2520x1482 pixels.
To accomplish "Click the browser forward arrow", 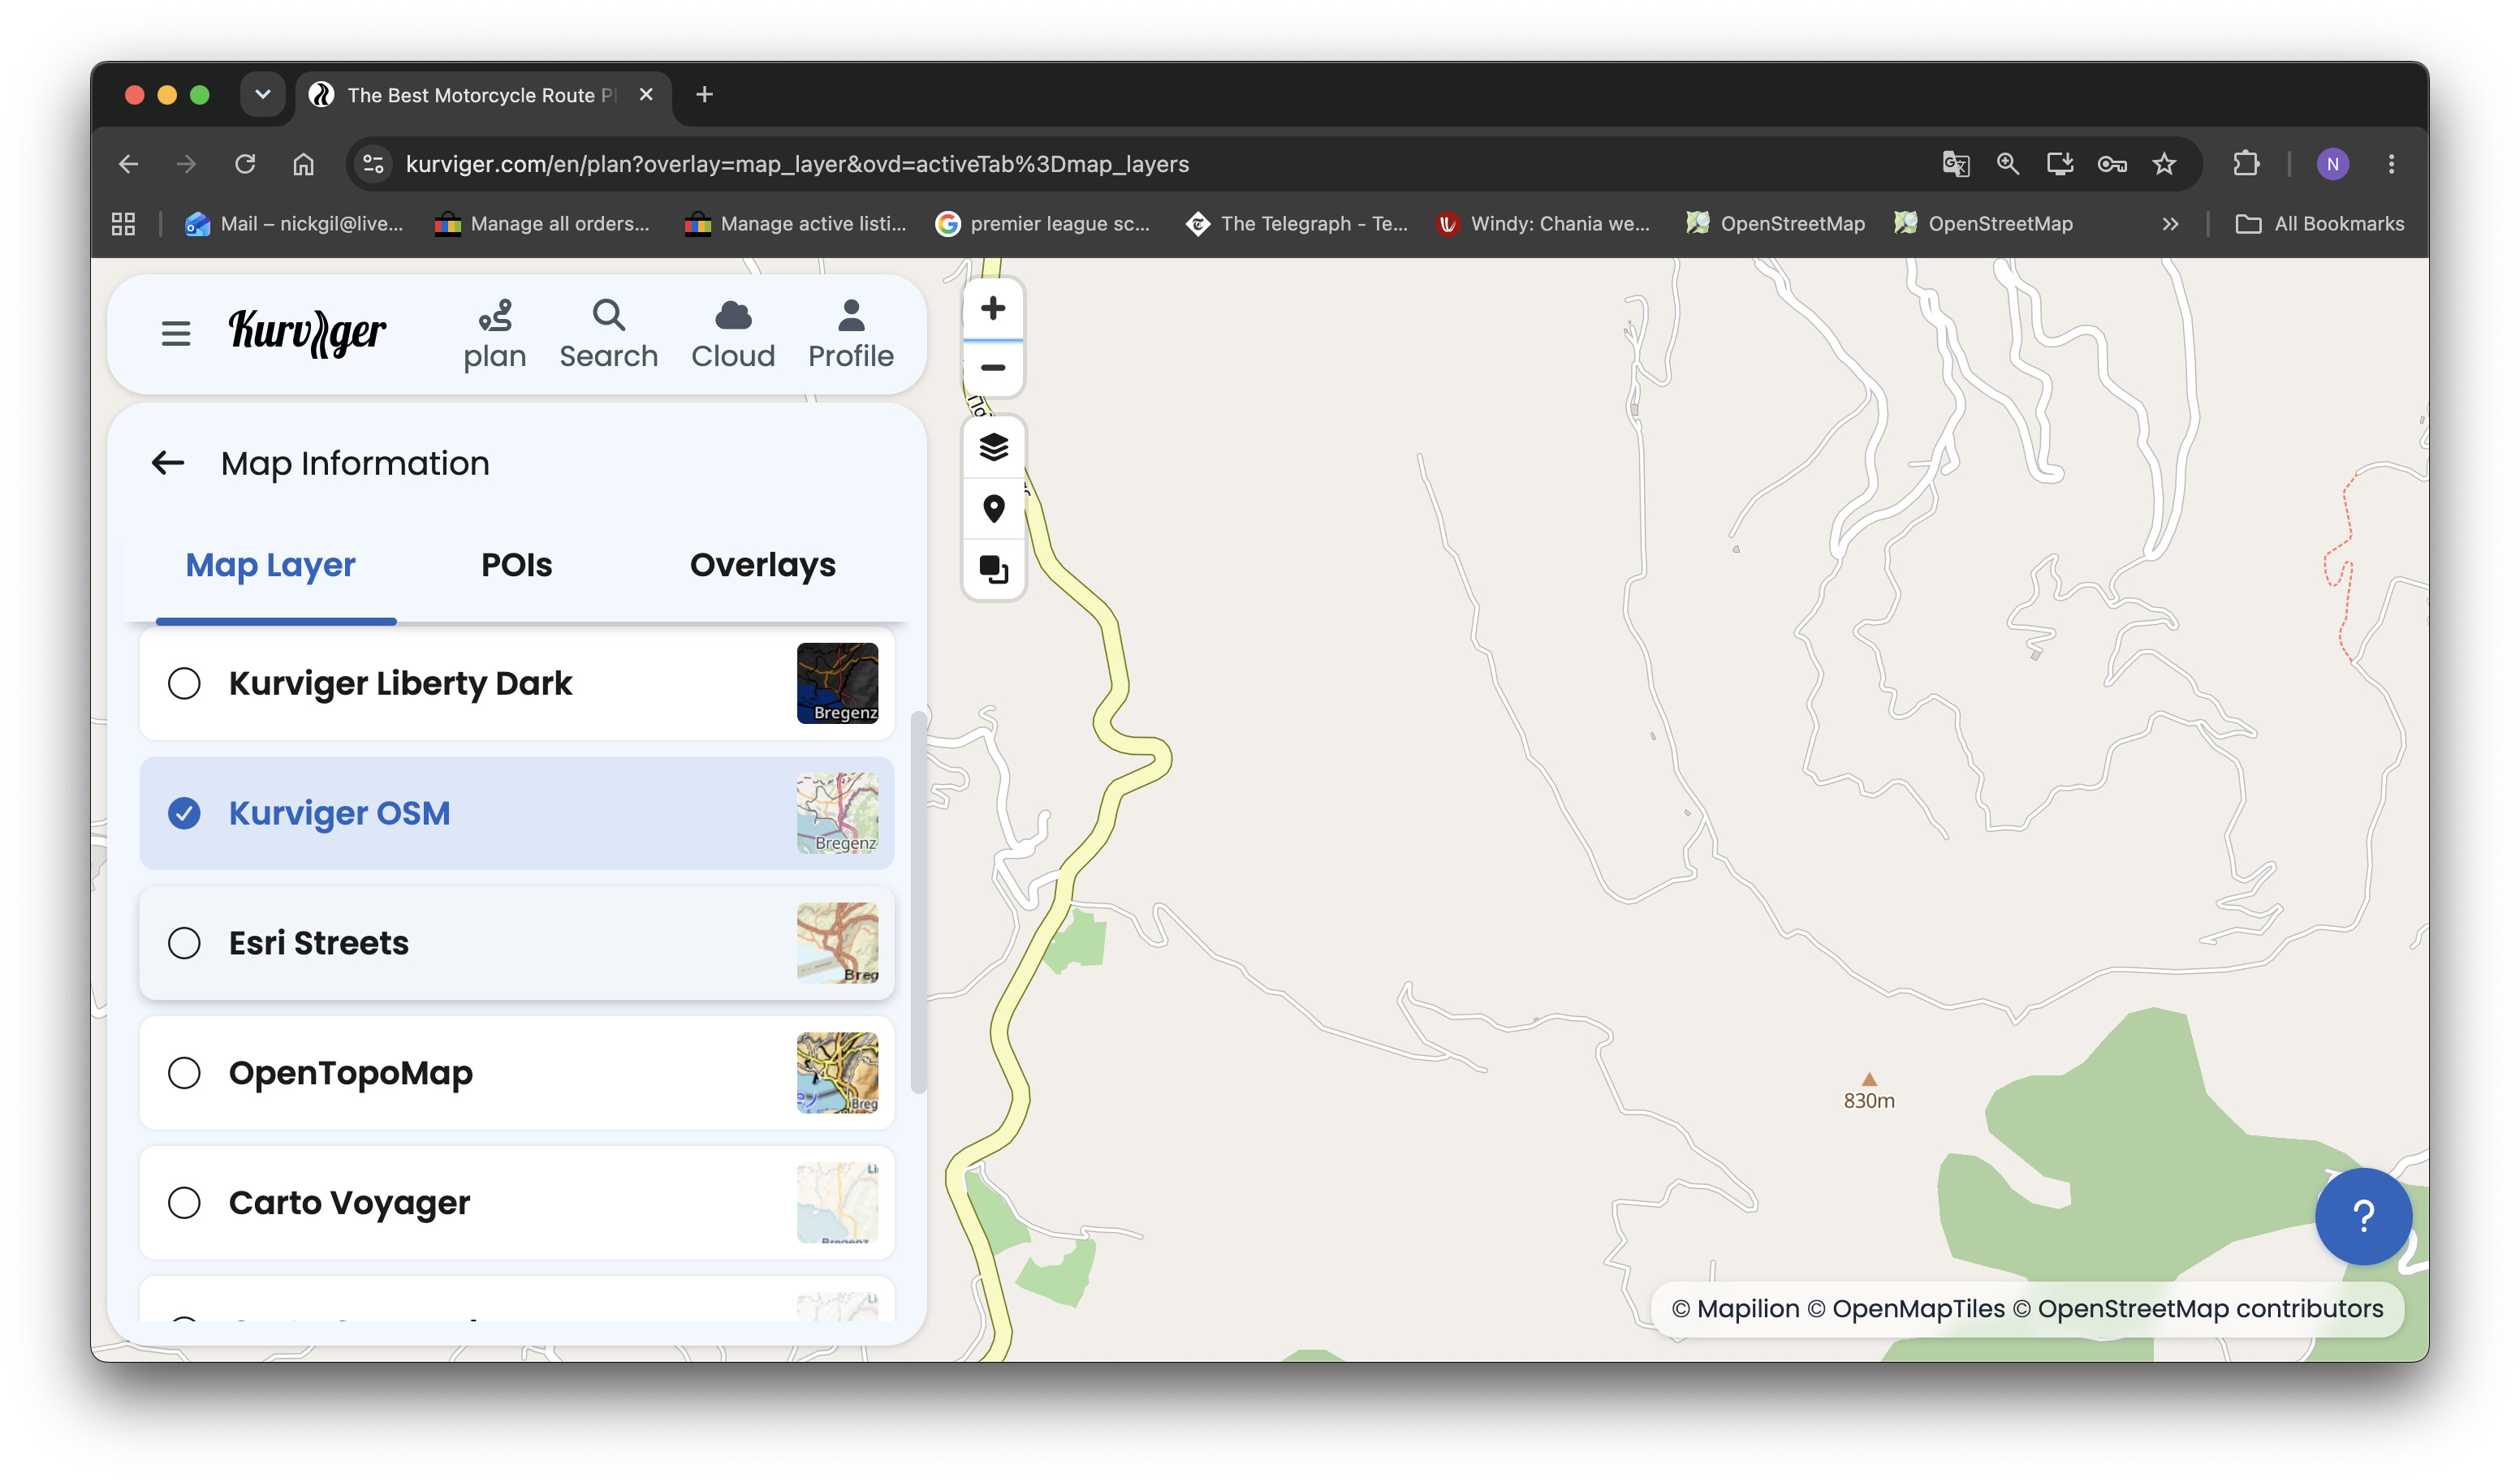I will pyautogui.click(x=186, y=164).
